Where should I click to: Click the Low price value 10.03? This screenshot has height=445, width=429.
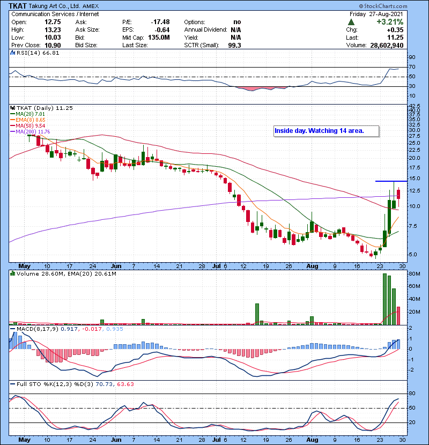coord(53,38)
